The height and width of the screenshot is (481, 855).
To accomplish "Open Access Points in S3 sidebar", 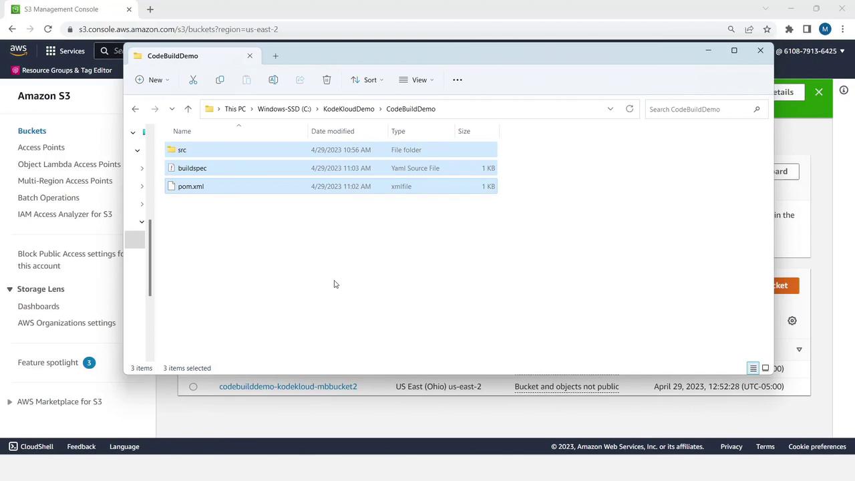I will click(41, 148).
